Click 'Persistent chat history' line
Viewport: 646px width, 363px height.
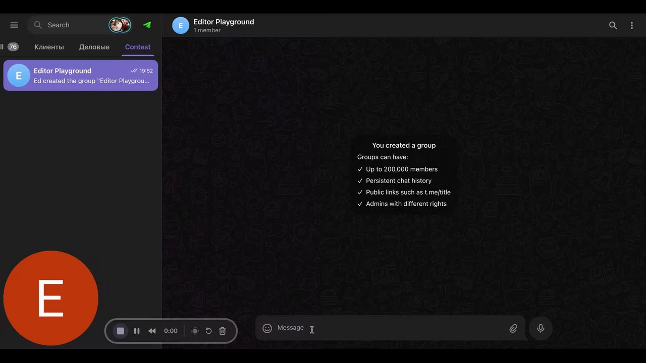[x=399, y=180]
